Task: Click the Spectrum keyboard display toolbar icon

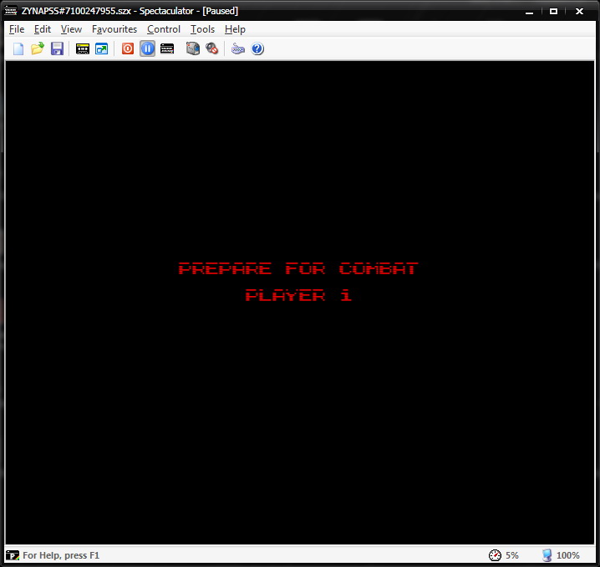Action: (x=83, y=49)
